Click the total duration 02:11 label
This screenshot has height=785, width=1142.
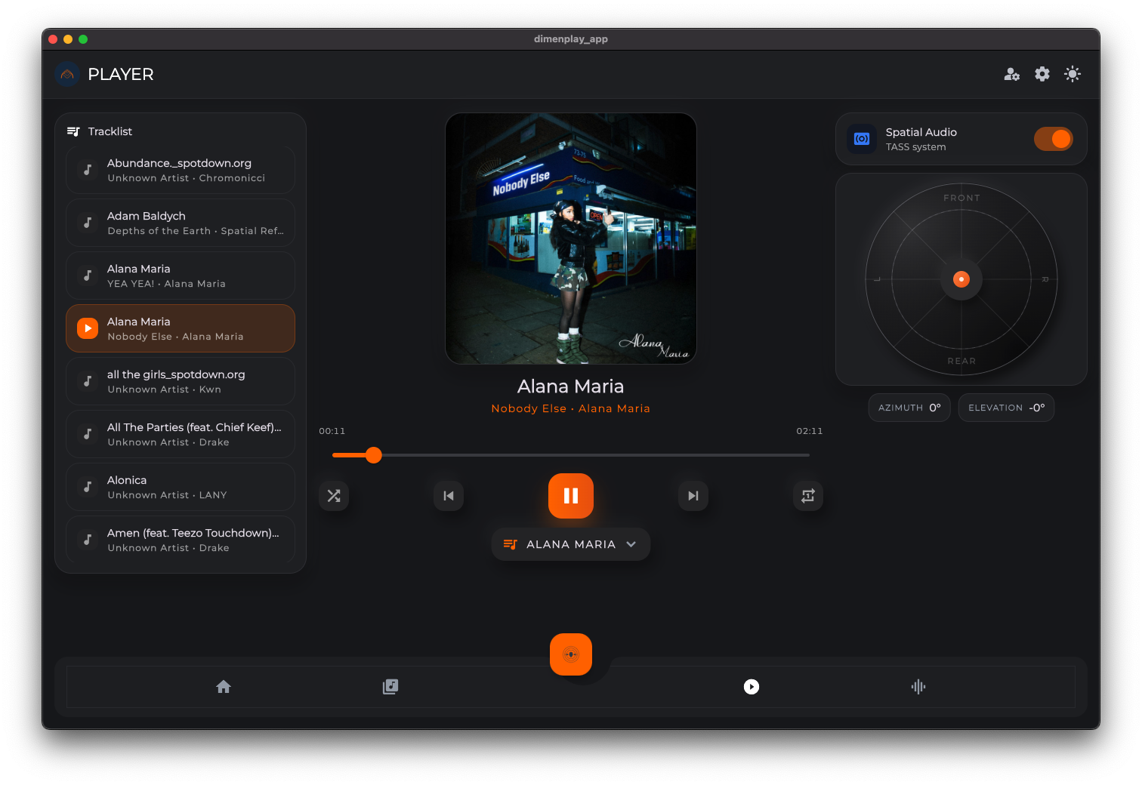(x=810, y=431)
